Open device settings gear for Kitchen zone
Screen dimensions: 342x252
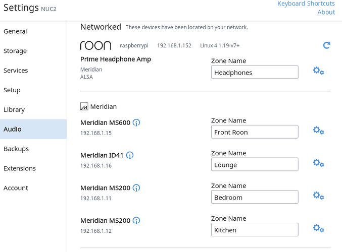point(318,228)
